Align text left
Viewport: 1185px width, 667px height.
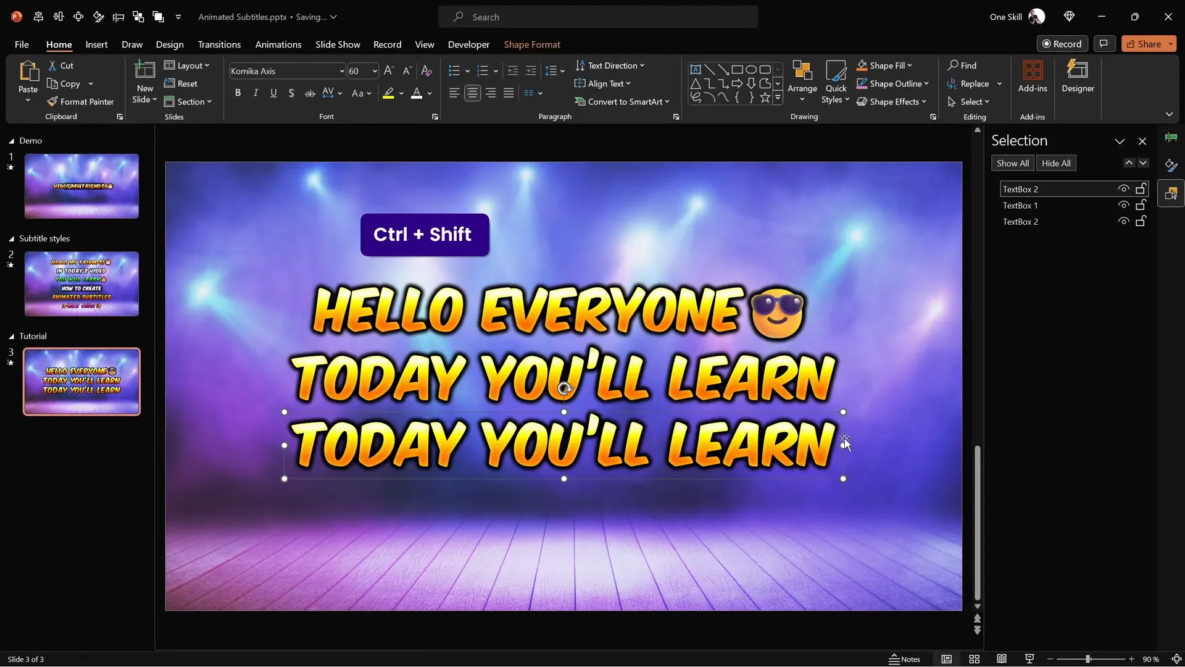454,93
